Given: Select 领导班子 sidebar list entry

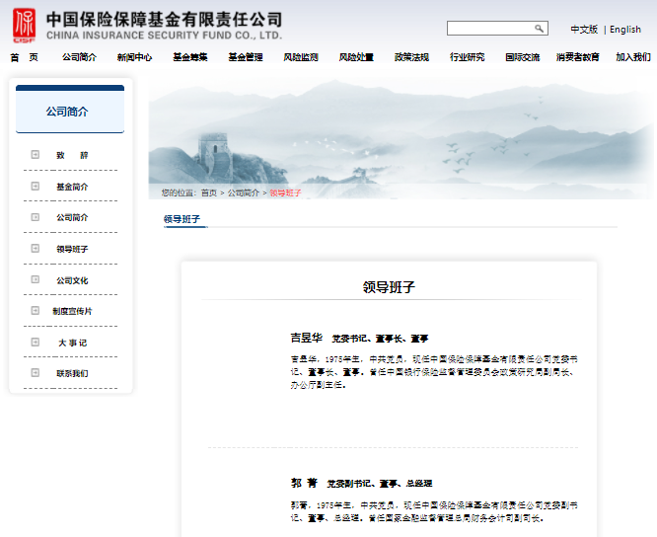Looking at the screenshot, I should point(72,249).
